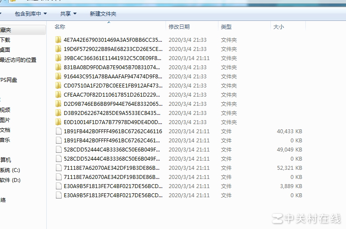Viewport: 346px width, 229px height.
Task: Sort files by 名称 column header
Action: coord(60,27)
